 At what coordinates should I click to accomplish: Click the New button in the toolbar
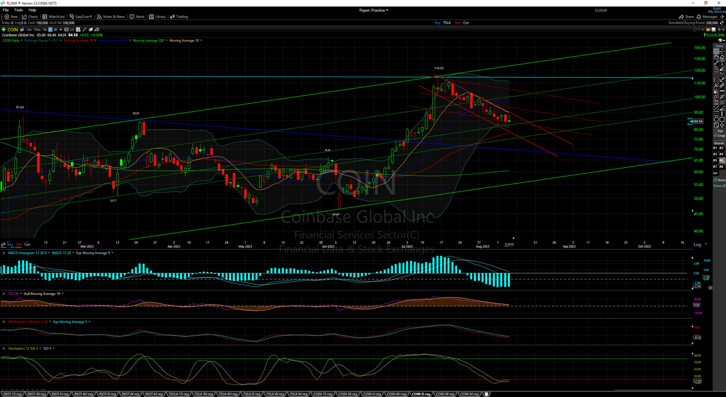[11, 16]
